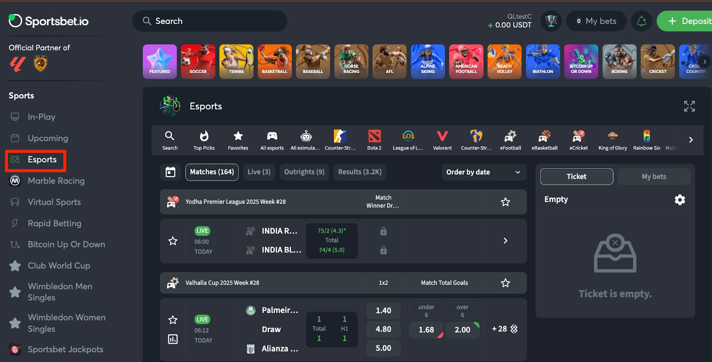
Task: Open My bets in header
Action: (596, 21)
